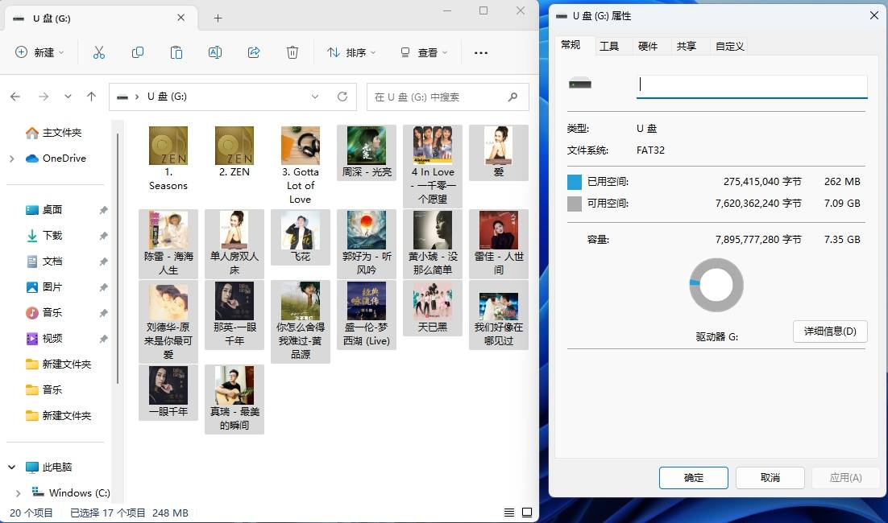Viewport: 888px width, 523px height.
Task: Select Windows (C:) drive in sidebar
Action: click(71, 492)
